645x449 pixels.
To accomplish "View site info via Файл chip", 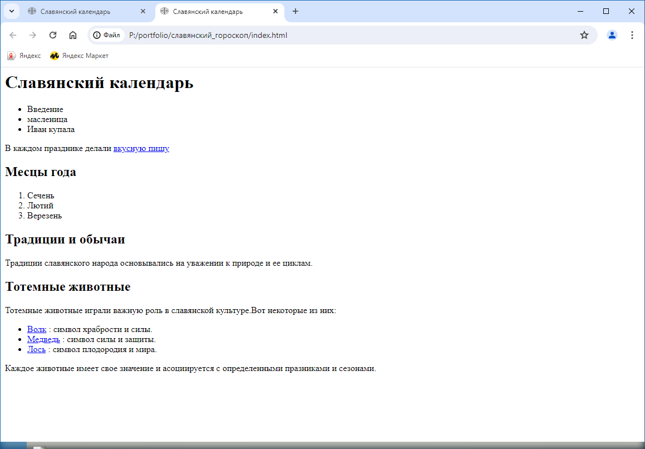I will (107, 35).
